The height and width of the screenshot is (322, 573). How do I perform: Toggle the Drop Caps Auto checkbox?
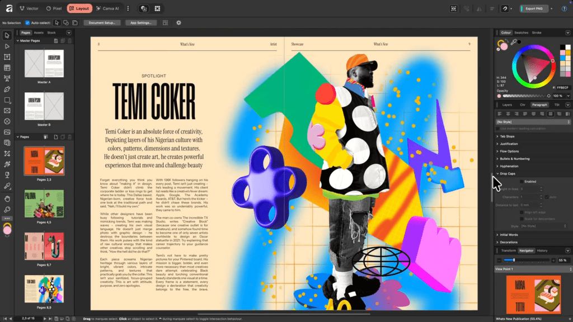coord(546,197)
